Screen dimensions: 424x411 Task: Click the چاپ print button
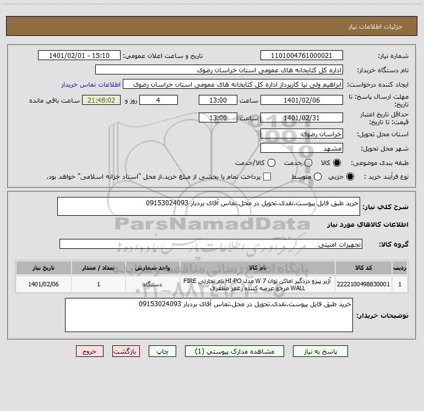[162, 351]
